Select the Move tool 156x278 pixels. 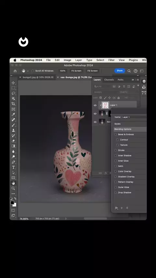coord(13,83)
